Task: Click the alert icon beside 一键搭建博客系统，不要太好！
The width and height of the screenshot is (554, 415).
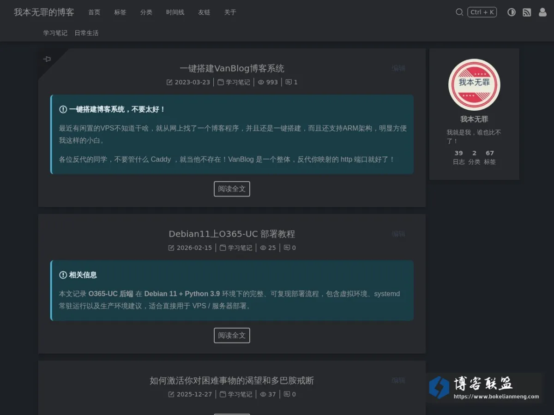Action: [x=63, y=109]
